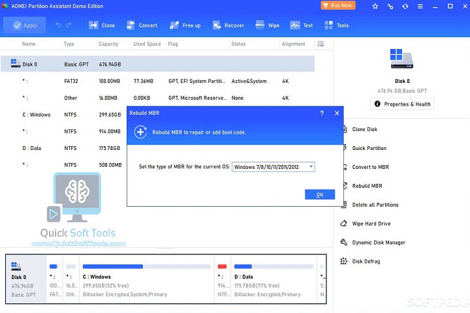The image size is (470, 313).
Task: Click the Disk 0 drive icon in side panel
Action: pyautogui.click(x=401, y=59)
